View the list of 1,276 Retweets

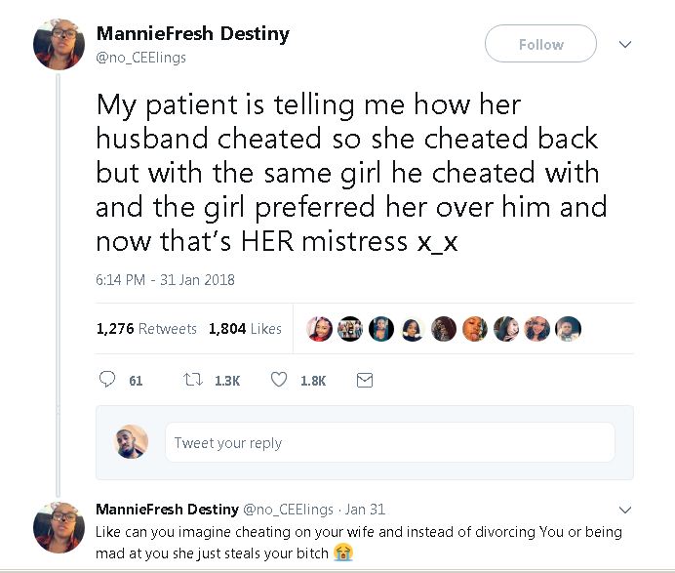(146, 329)
